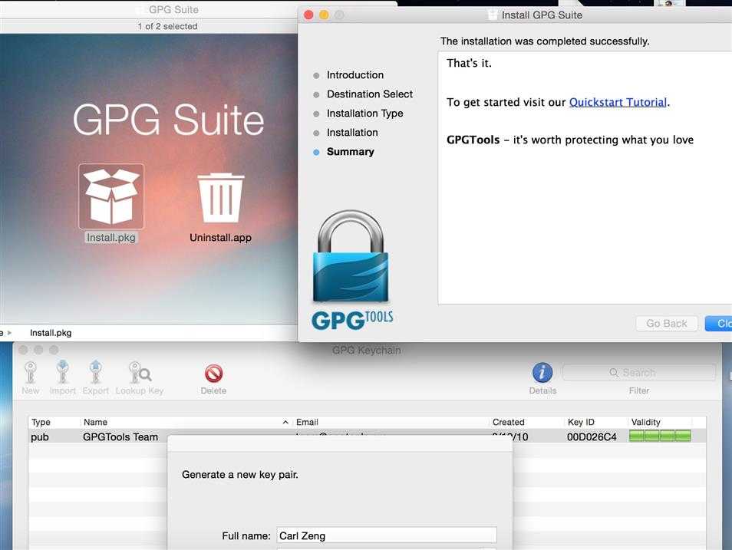Click the name-column sort arrow indicator
The image size is (732, 550).
(285, 422)
